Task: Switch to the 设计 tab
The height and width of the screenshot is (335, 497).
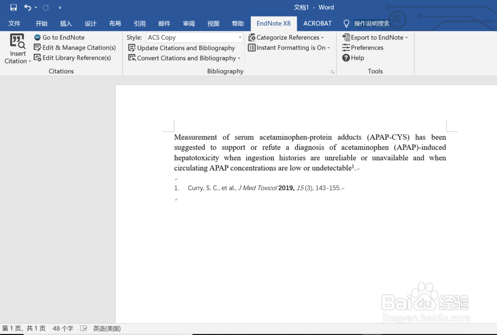Action: point(90,23)
